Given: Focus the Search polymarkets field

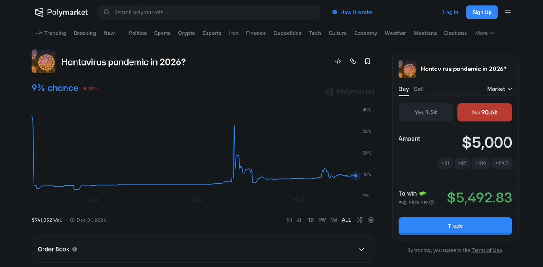Looking at the screenshot, I should pyautogui.click(x=209, y=13).
